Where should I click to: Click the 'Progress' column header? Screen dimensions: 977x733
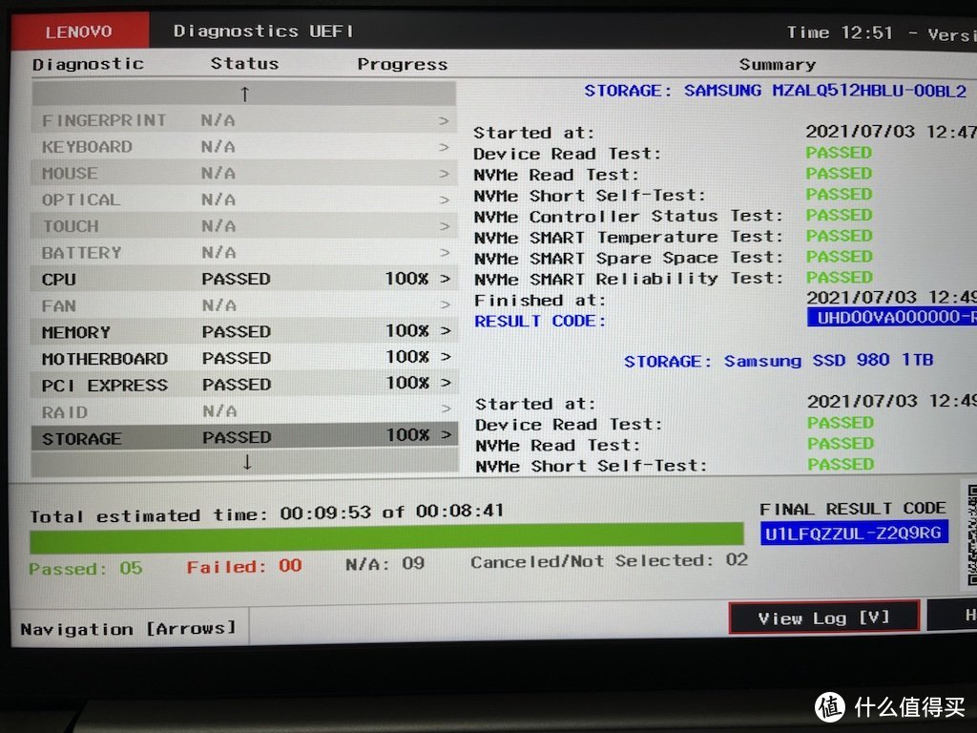pos(402,64)
